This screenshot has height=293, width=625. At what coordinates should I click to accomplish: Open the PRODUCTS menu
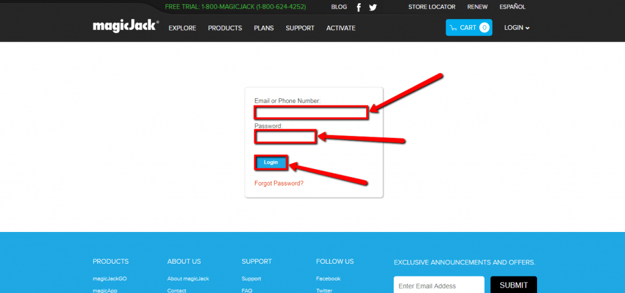225,28
